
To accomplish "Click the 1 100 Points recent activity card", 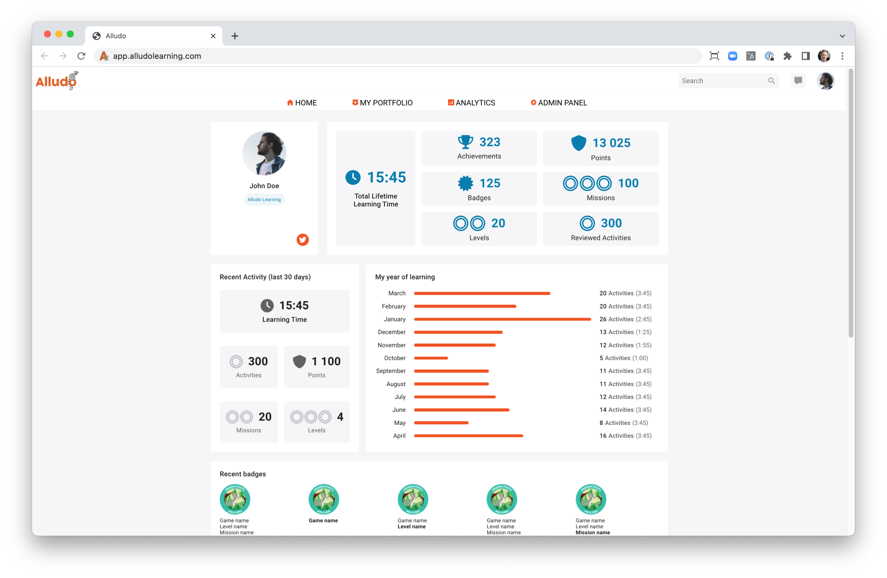I will tap(316, 367).
